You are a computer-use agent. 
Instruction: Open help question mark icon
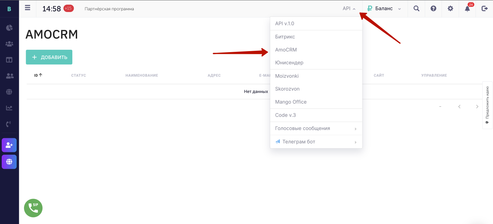coord(433,9)
